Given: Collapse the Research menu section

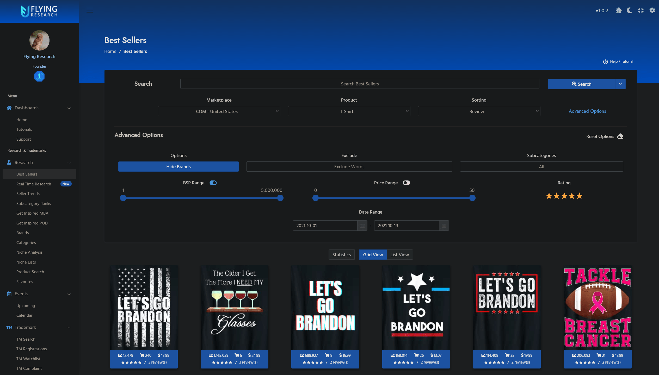Looking at the screenshot, I should tap(69, 163).
